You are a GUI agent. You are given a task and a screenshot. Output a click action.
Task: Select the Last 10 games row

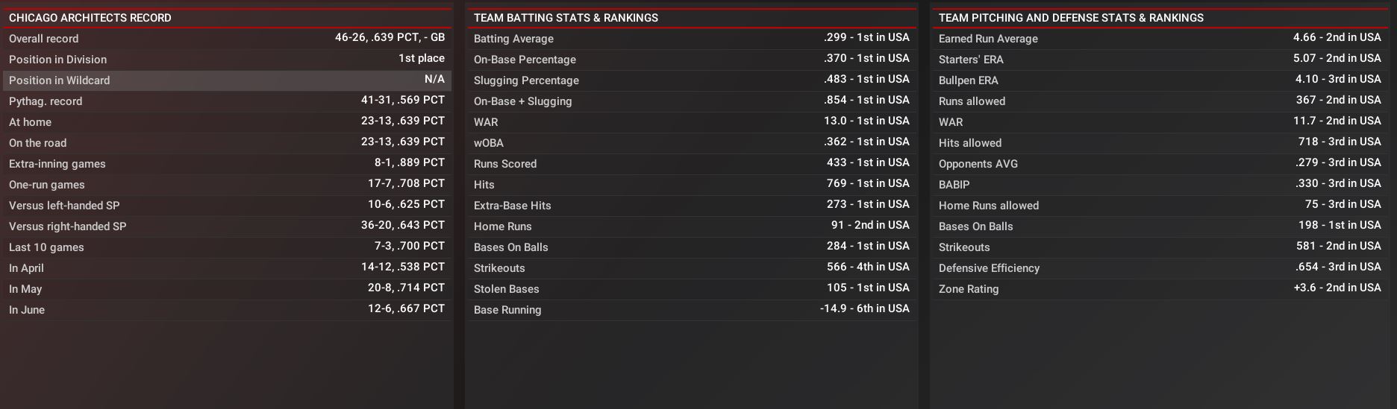pos(227,247)
